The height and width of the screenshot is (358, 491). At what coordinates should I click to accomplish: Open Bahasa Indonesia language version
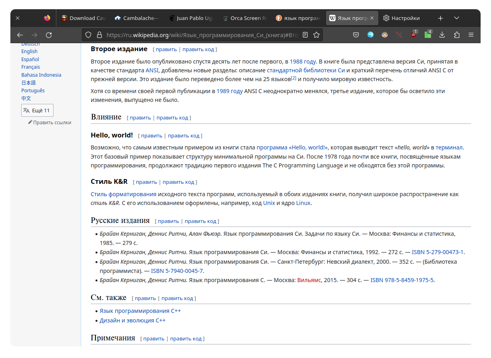tap(41, 75)
